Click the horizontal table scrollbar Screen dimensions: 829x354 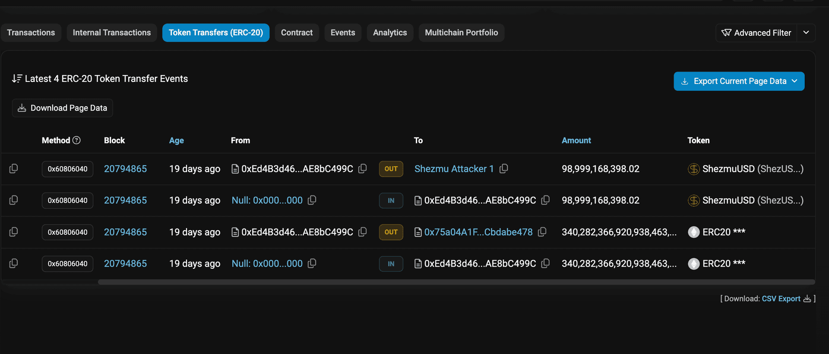456,282
